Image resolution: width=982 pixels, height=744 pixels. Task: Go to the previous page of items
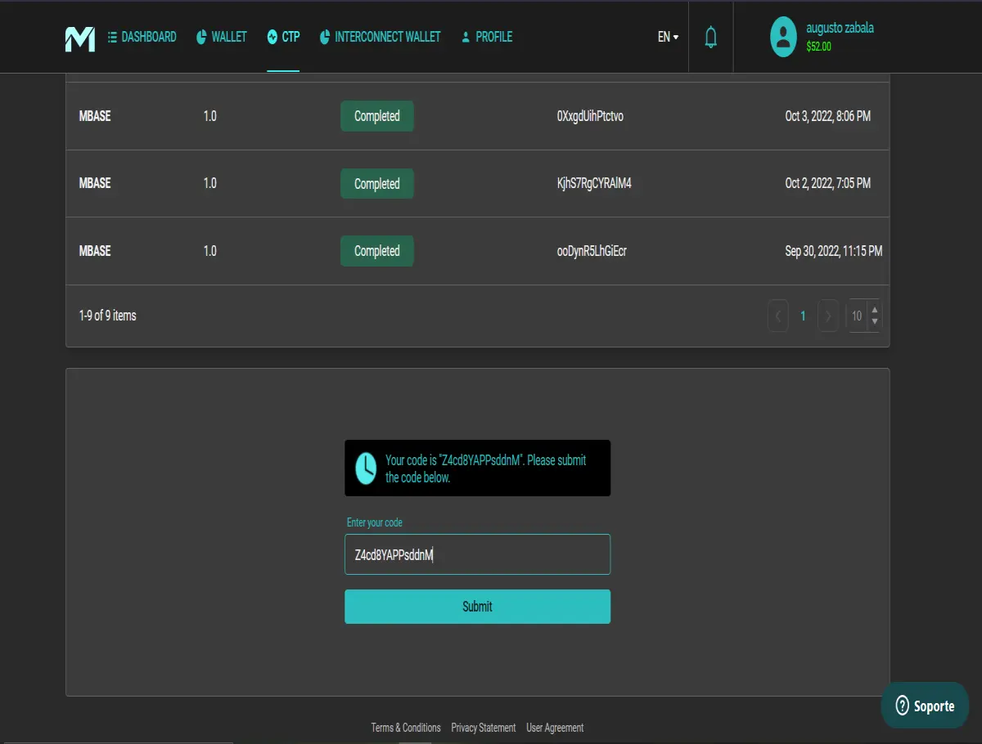click(x=778, y=316)
